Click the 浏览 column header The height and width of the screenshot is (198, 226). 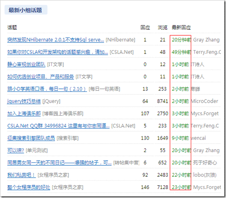[162, 27]
